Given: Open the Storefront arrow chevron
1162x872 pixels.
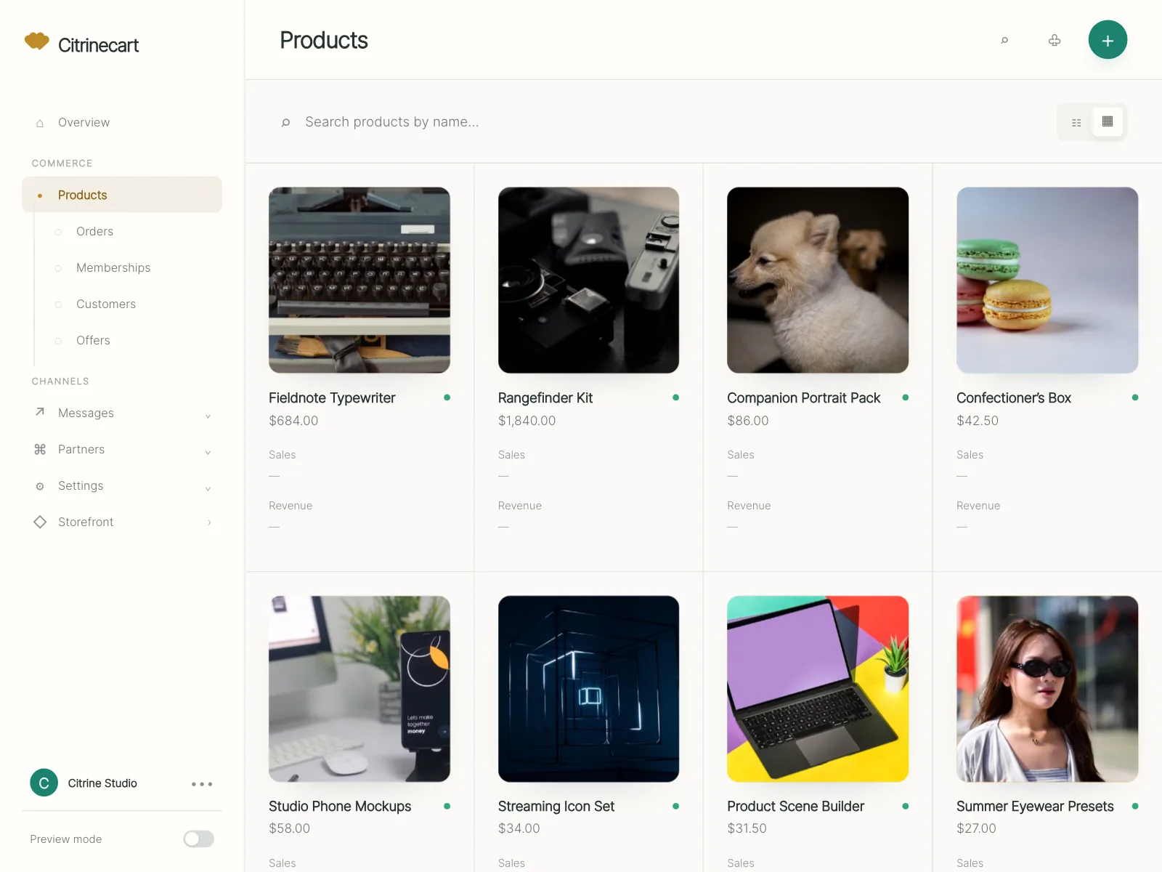Looking at the screenshot, I should (209, 522).
